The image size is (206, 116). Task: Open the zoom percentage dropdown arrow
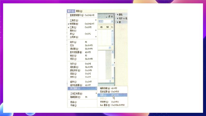(x=112, y=21)
